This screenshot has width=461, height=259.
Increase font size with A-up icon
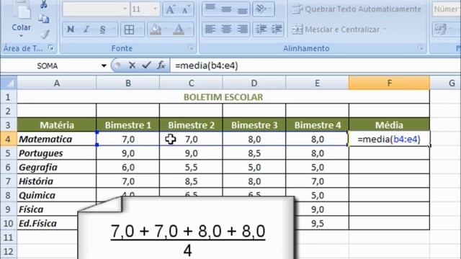[170, 9]
